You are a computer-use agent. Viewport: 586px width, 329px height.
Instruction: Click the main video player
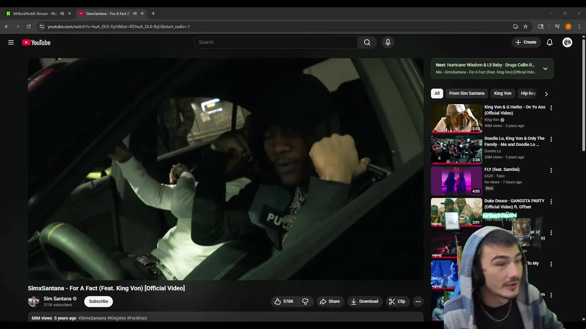pyautogui.click(x=226, y=169)
